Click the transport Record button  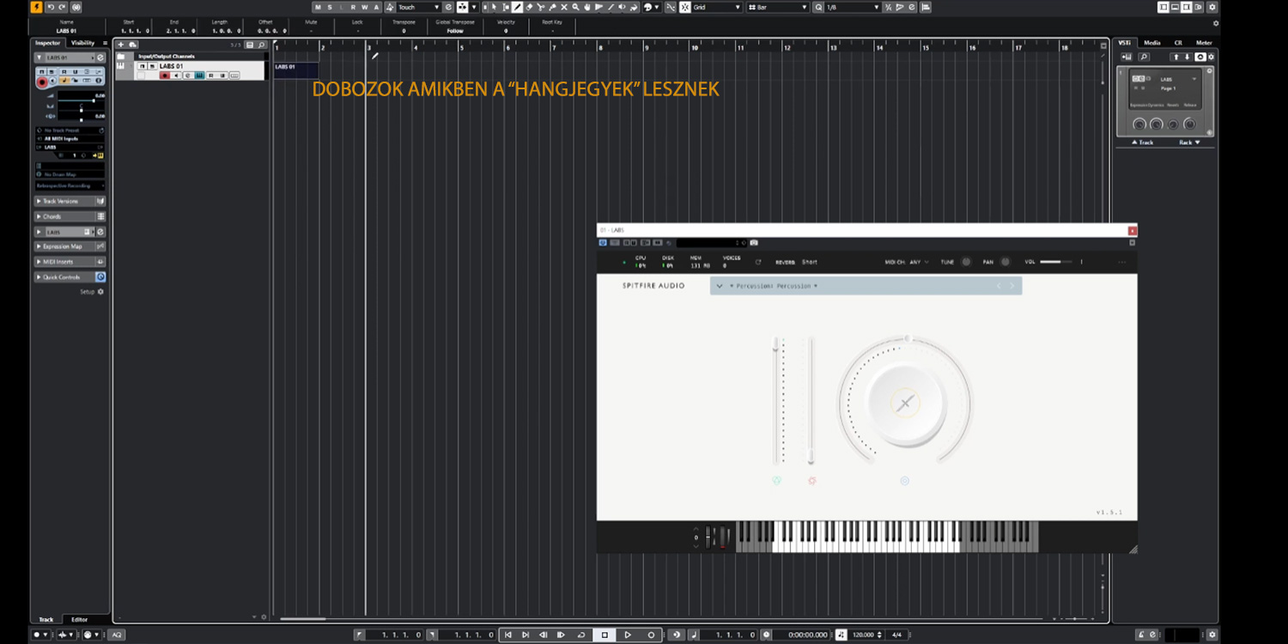[x=651, y=635]
